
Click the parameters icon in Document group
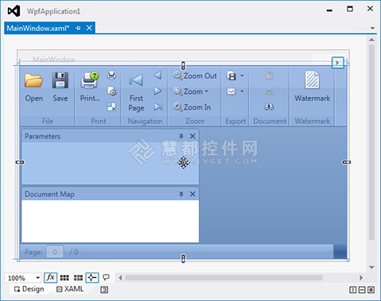(x=269, y=75)
